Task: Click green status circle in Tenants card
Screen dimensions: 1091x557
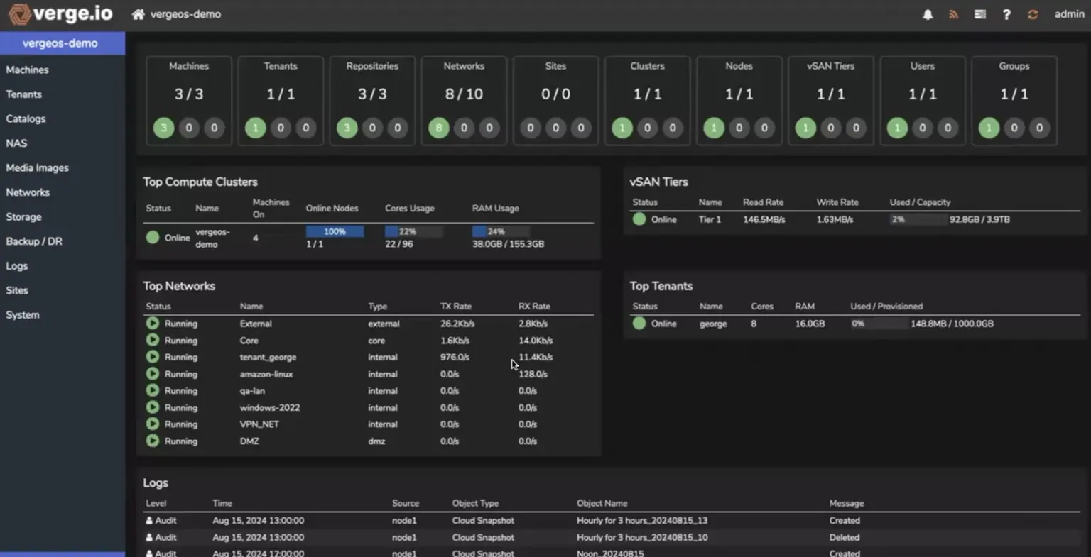Action: 255,128
